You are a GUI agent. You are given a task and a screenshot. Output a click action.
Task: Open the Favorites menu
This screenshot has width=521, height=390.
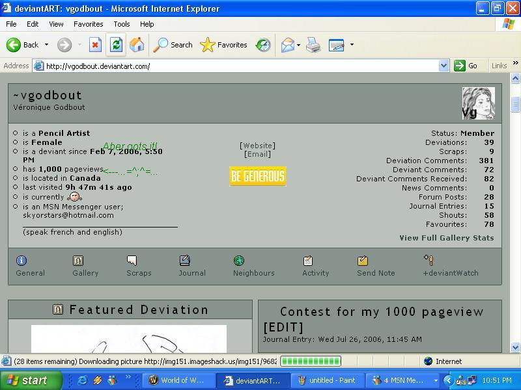(89, 24)
